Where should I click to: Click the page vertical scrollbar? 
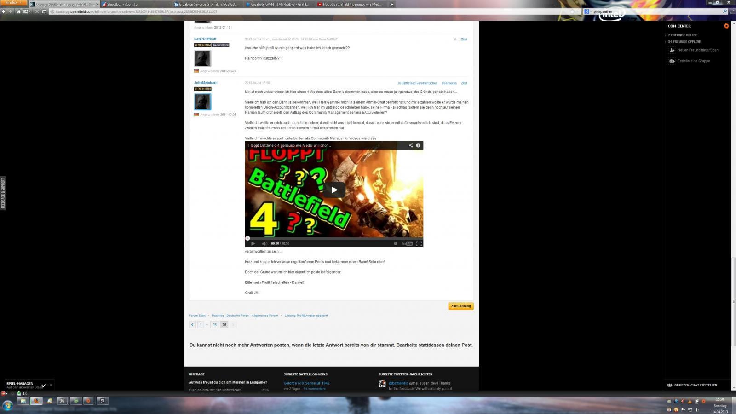click(734, 301)
